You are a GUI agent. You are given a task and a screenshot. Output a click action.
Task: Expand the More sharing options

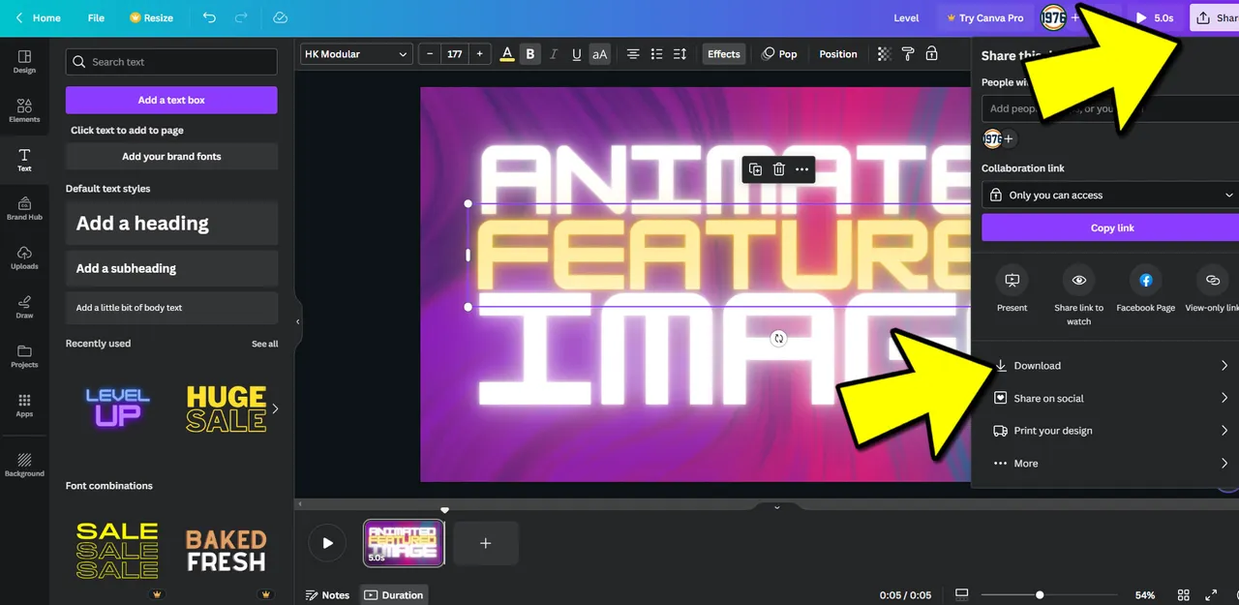(1109, 464)
